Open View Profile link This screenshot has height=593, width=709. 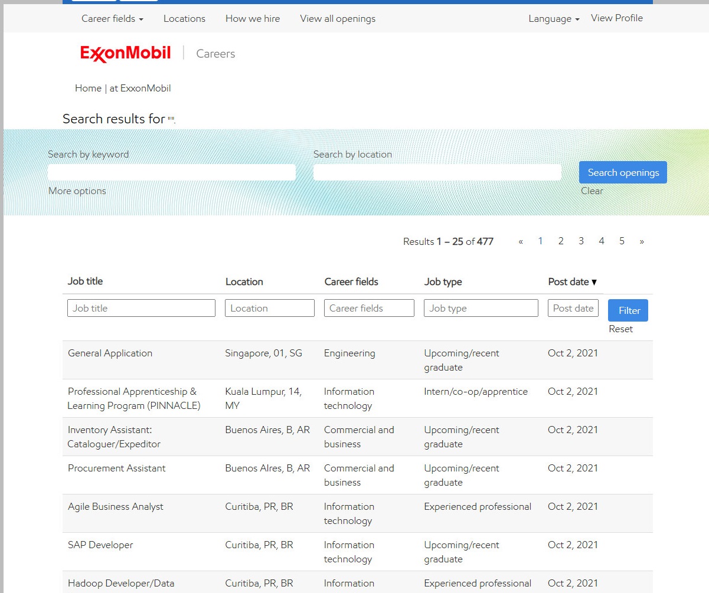point(616,18)
